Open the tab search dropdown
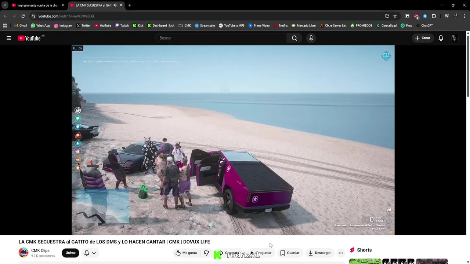This screenshot has height=264, width=470. tap(5, 5)
